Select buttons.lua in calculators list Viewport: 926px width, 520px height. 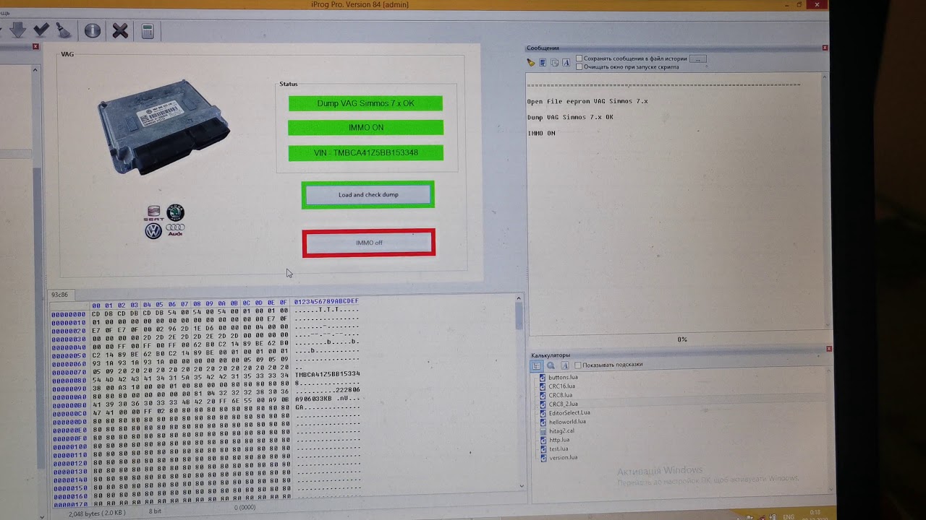(563, 377)
